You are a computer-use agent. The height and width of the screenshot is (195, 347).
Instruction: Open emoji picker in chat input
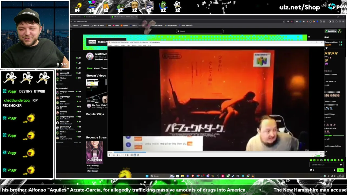click(341, 165)
